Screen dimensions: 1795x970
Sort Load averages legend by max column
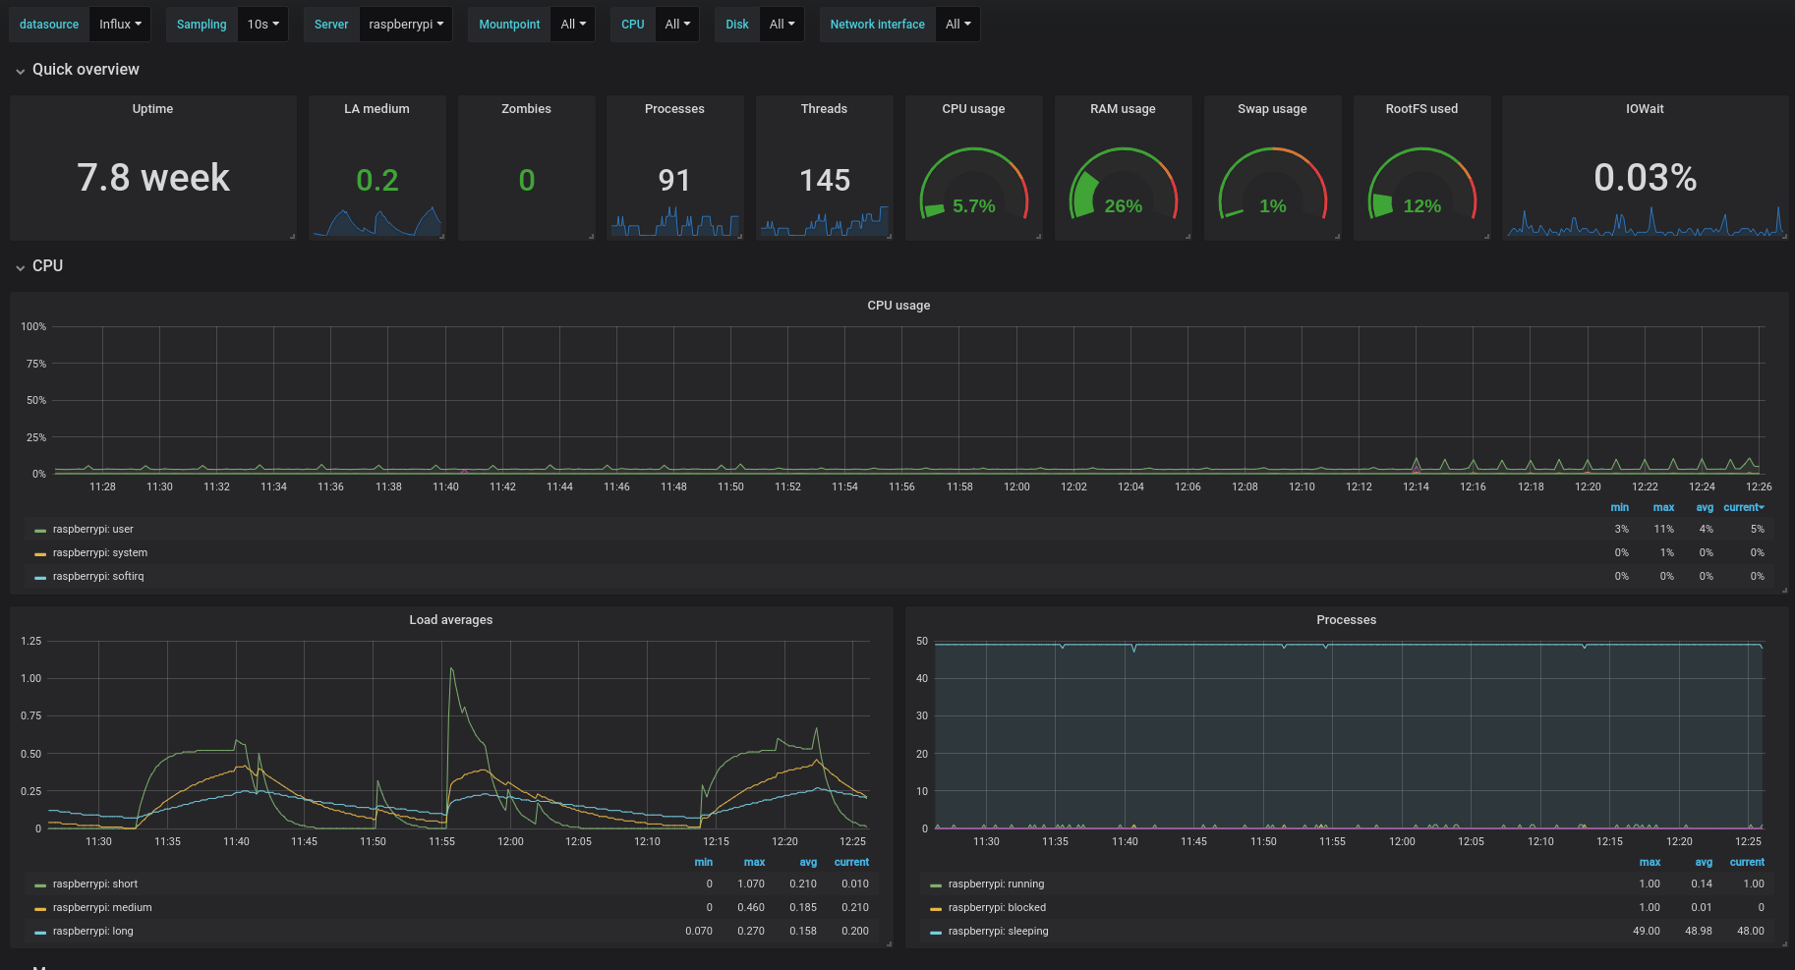(754, 863)
